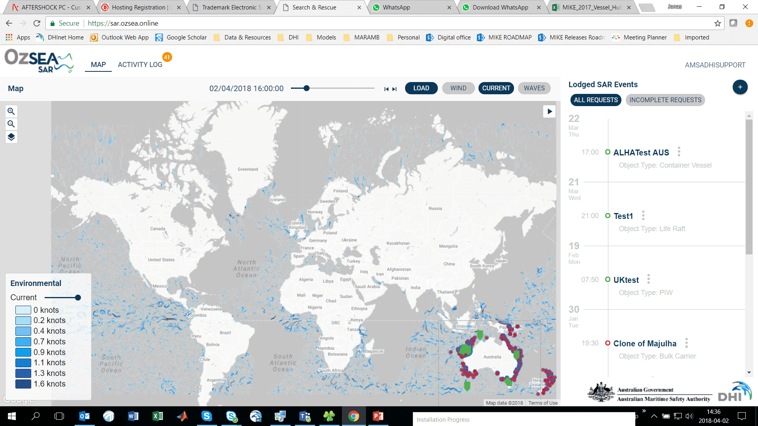Open PowerPoint from the taskbar
This screenshot has height=426, width=758.
pyautogui.click(x=378, y=416)
